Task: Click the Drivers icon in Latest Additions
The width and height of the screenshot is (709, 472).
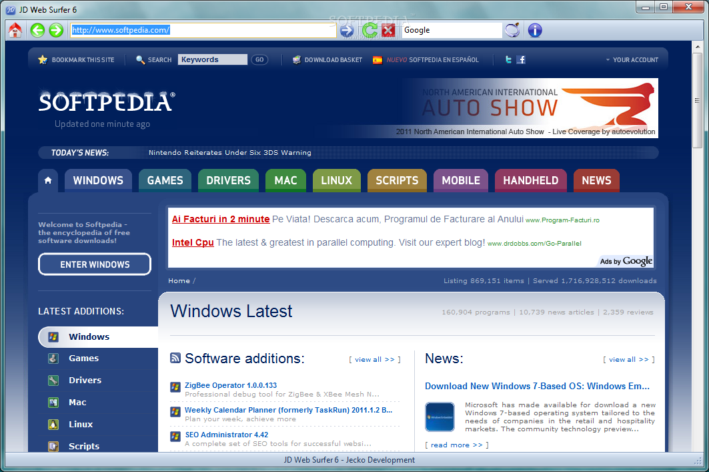Action: tap(53, 380)
